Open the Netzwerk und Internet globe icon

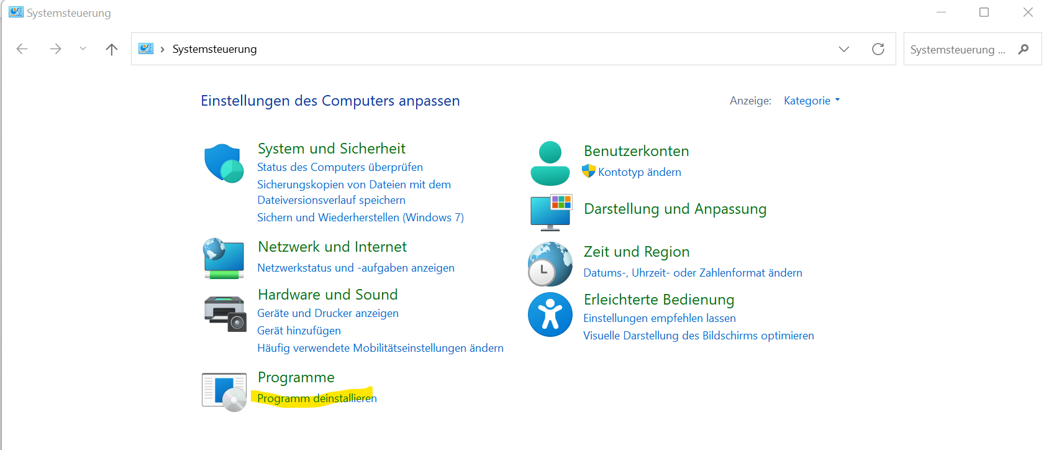pos(224,259)
